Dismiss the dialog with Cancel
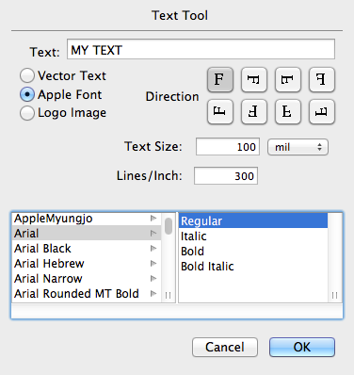354x375 pixels. click(x=225, y=347)
